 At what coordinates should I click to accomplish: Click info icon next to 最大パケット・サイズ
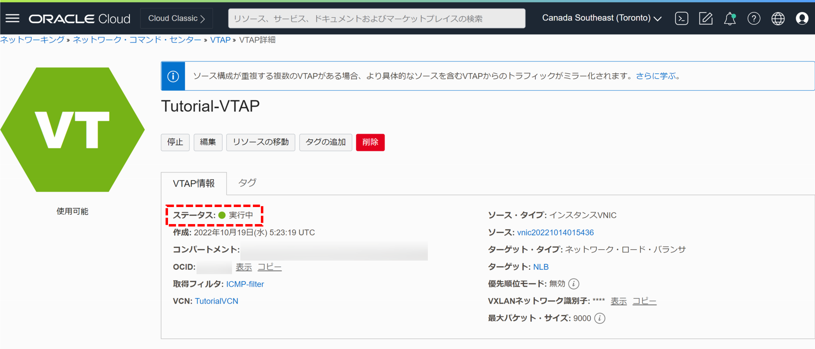coord(600,318)
